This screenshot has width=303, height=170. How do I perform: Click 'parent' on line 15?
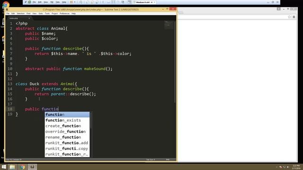tap(58, 94)
